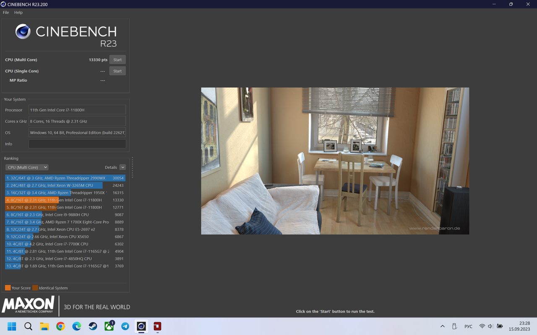Select the Threadripper 2990WX ranking row
Screen dimensions: 537x335
(65, 178)
